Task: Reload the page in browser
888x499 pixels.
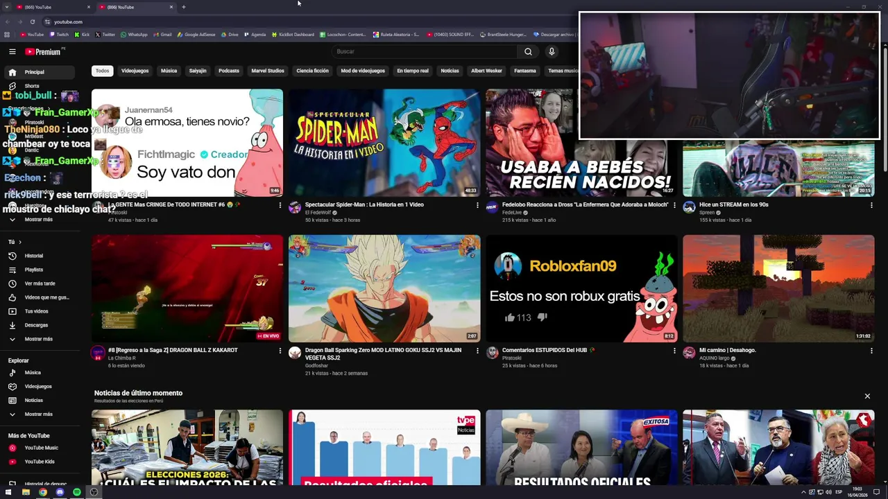Action: (32, 21)
